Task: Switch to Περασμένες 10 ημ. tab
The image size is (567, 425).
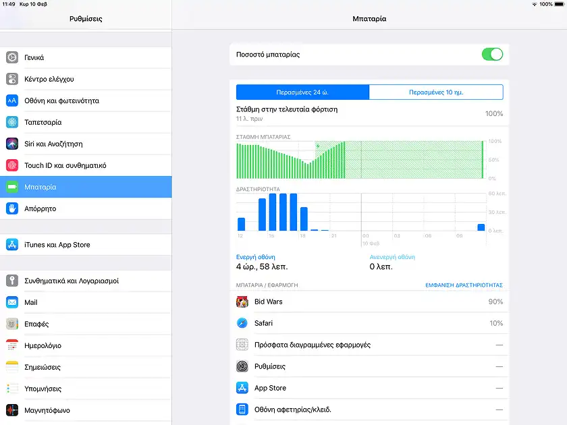Action: pos(436,92)
